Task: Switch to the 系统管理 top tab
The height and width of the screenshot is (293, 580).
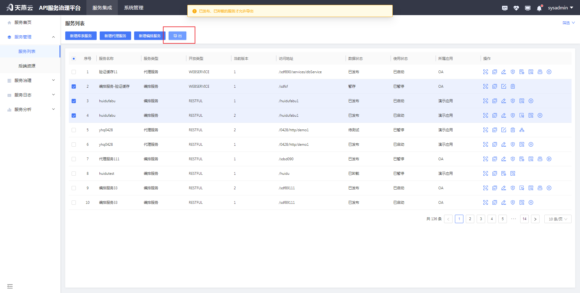Action: pyautogui.click(x=134, y=8)
